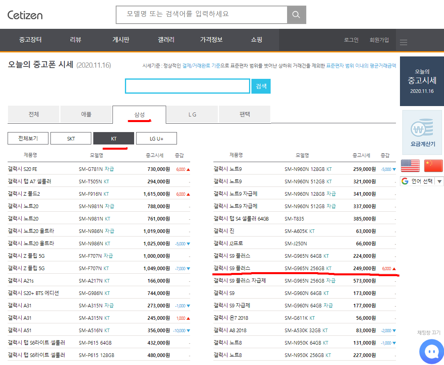Focus the top model search field
This screenshot has width=444, height=365.
[x=202, y=15]
